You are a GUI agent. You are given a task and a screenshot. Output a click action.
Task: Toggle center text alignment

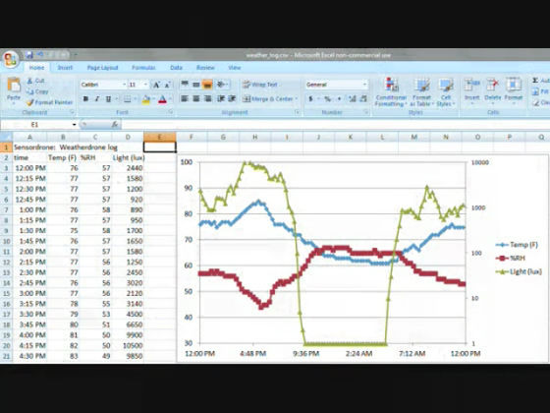pos(196,98)
